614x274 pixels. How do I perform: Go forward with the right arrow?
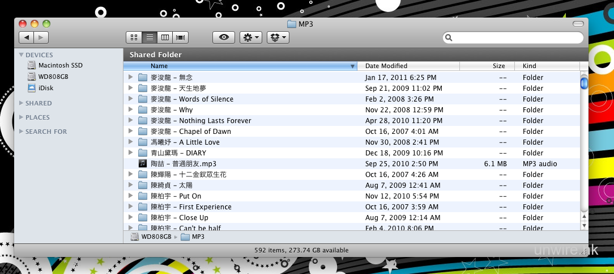(41, 37)
